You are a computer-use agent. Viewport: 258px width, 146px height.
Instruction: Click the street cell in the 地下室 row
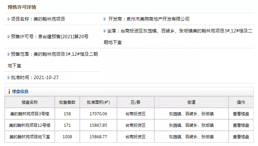pos(191,137)
